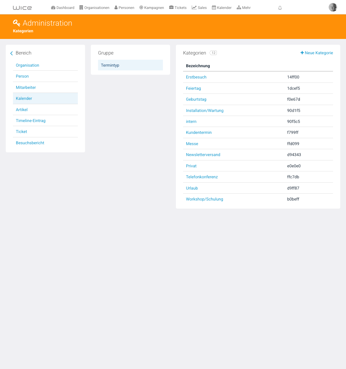Click the Organisationen building icon

[x=81, y=8]
